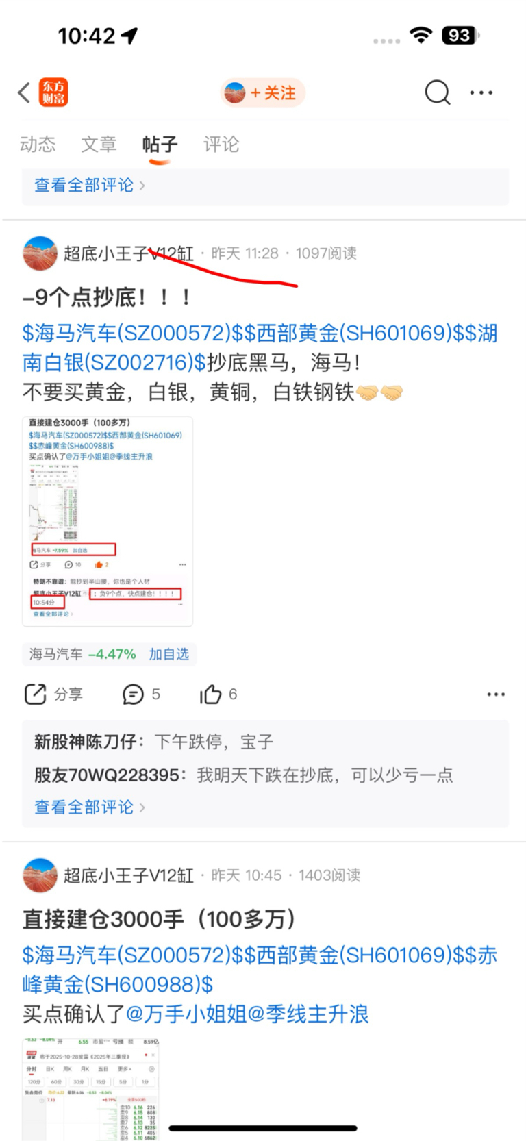Image resolution: width=526 pixels, height=1141 pixels.
Task: Switch to the 动态 tab
Action: click(38, 144)
